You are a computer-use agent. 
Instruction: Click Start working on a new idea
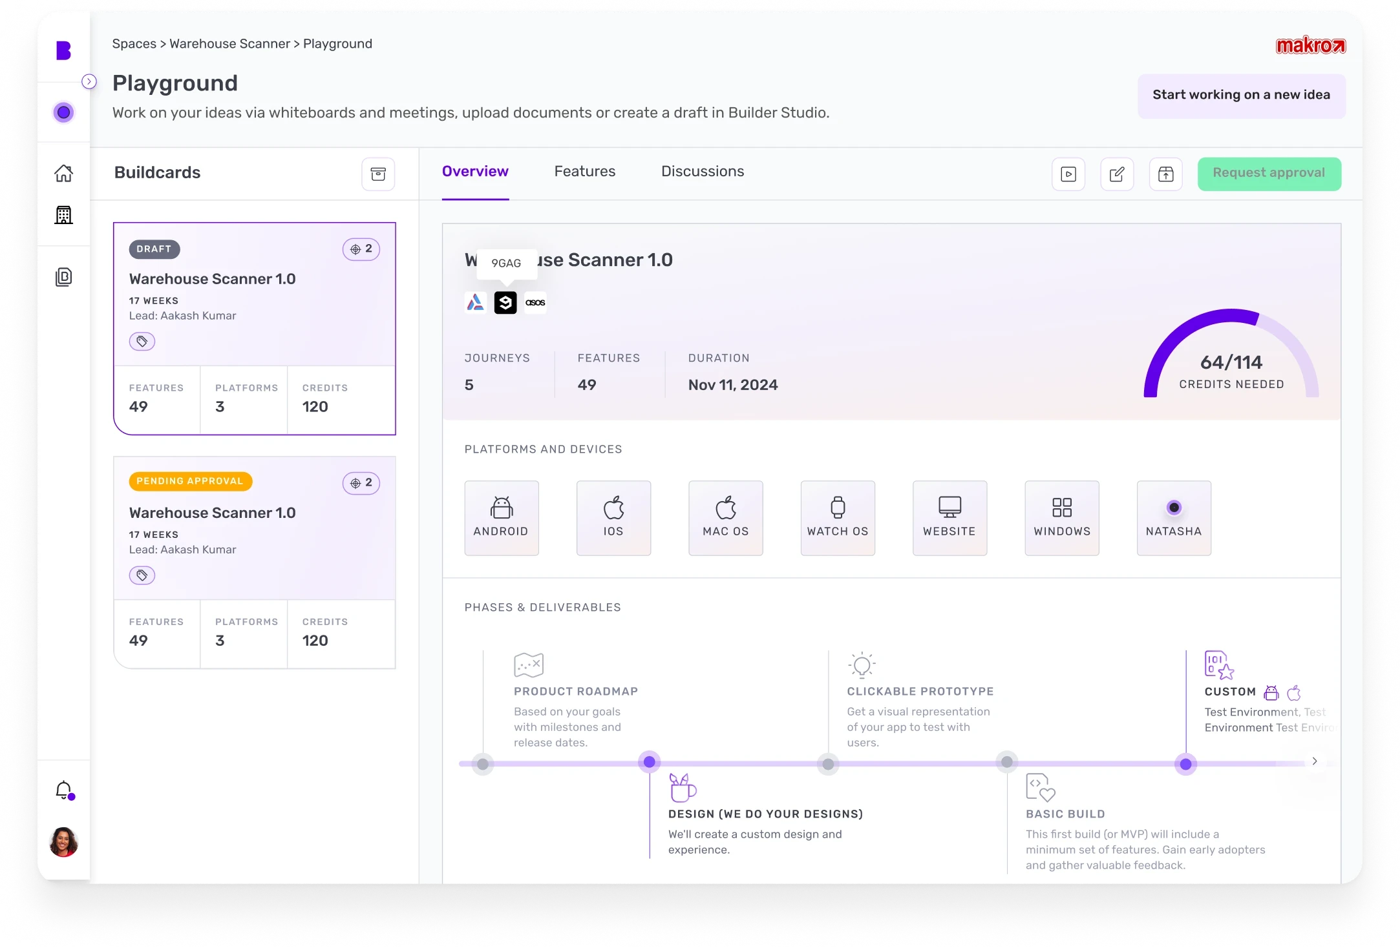[x=1241, y=96]
